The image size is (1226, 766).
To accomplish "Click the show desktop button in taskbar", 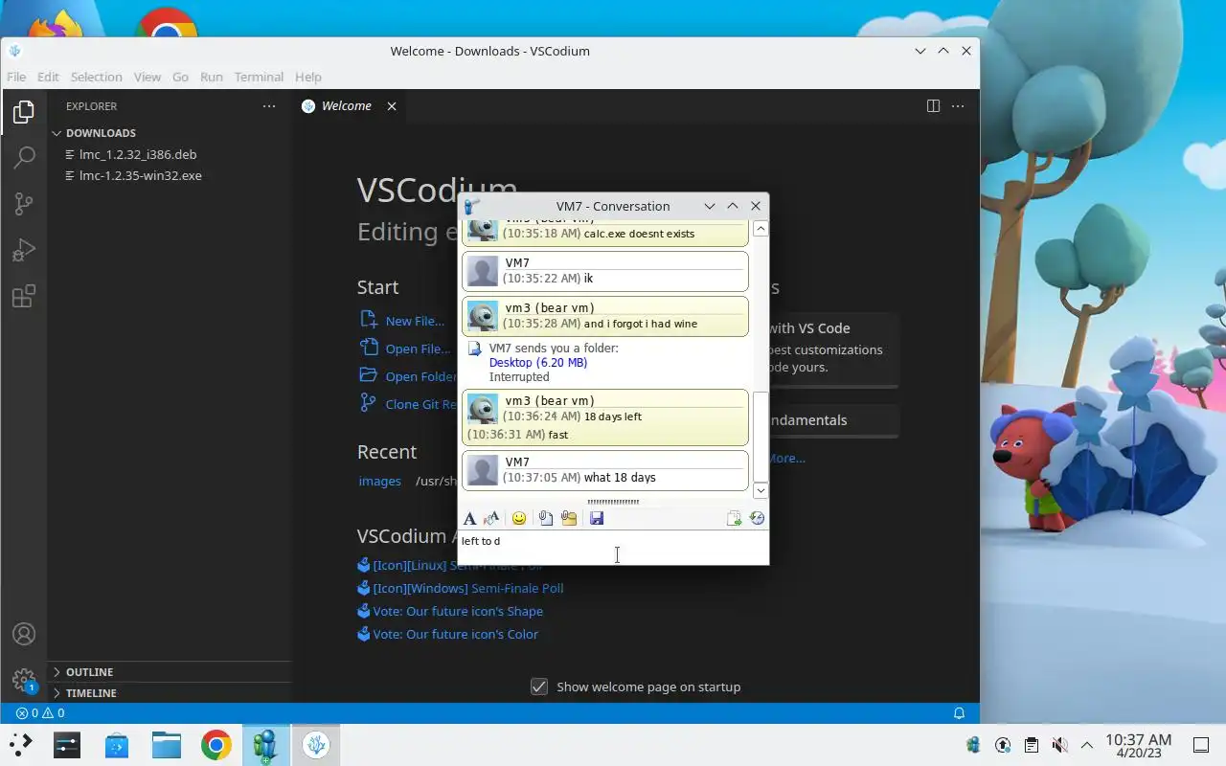I will pos(1201,745).
